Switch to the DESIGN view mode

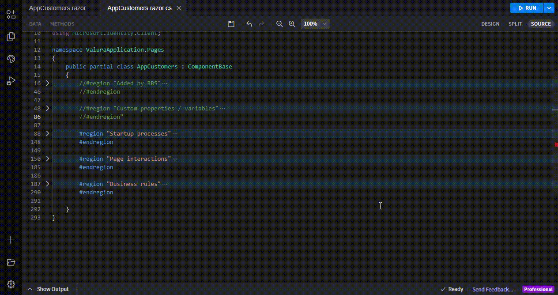coord(490,24)
